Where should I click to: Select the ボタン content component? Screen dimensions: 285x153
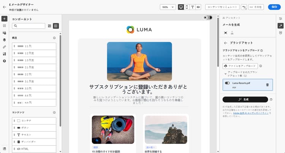(34, 128)
